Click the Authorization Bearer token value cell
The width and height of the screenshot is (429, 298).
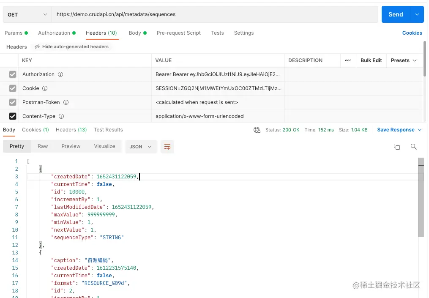(218, 74)
